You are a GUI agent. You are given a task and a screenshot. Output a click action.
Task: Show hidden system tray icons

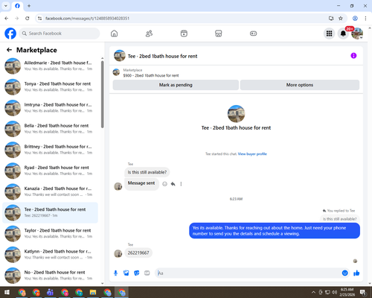313,292
